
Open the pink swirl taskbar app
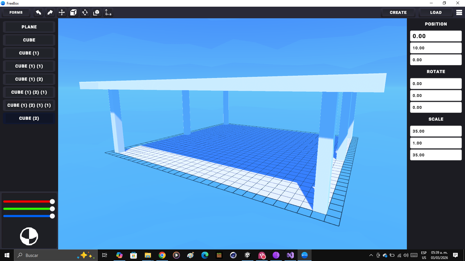pyautogui.click(x=262, y=255)
